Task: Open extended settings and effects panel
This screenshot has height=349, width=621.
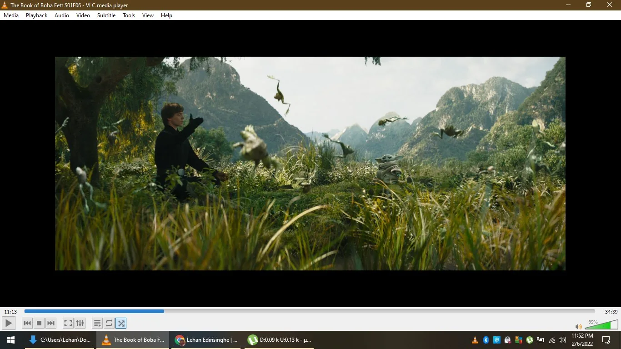Action: (x=80, y=323)
